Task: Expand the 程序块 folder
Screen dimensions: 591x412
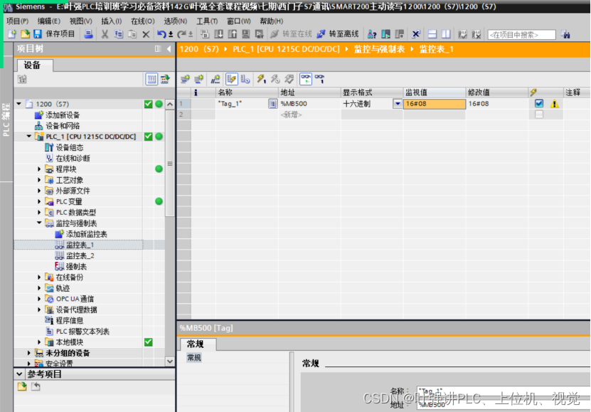Action: coord(39,169)
